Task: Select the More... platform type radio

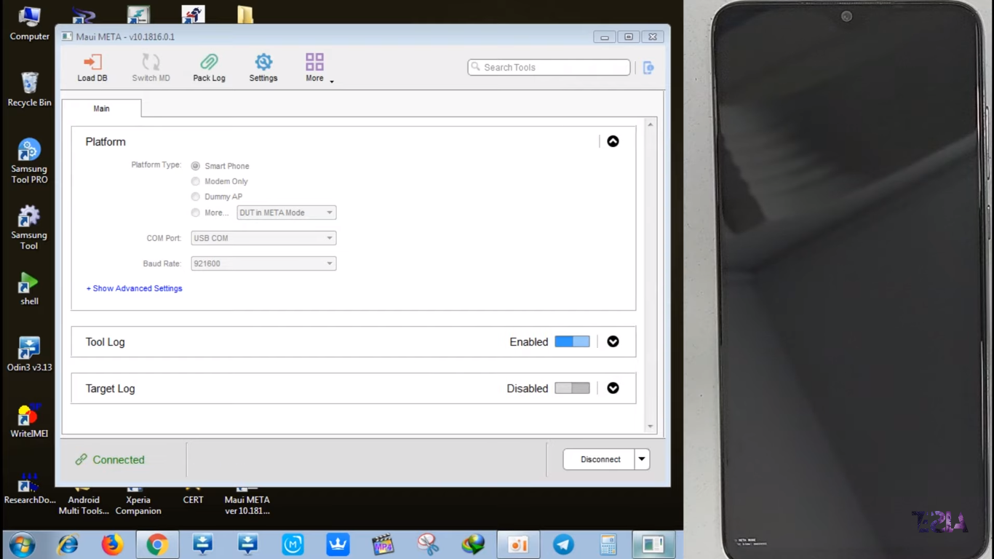Action: (x=195, y=213)
